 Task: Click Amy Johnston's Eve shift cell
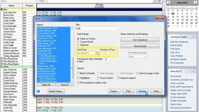99,12
